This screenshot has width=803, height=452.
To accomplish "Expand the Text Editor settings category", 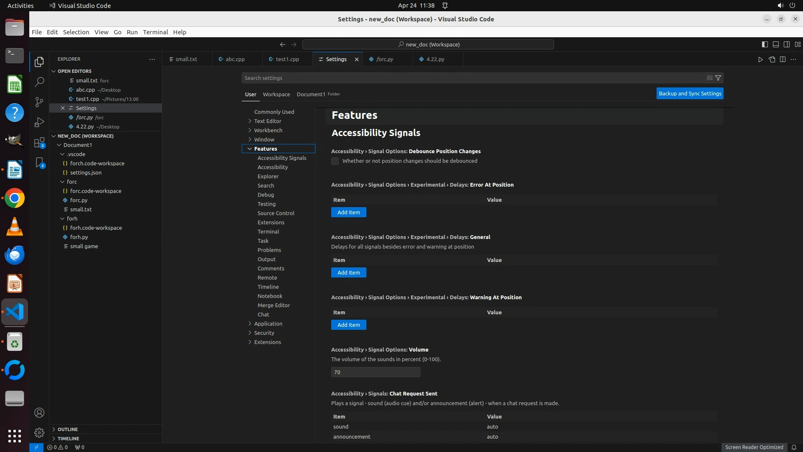I will pos(268,121).
